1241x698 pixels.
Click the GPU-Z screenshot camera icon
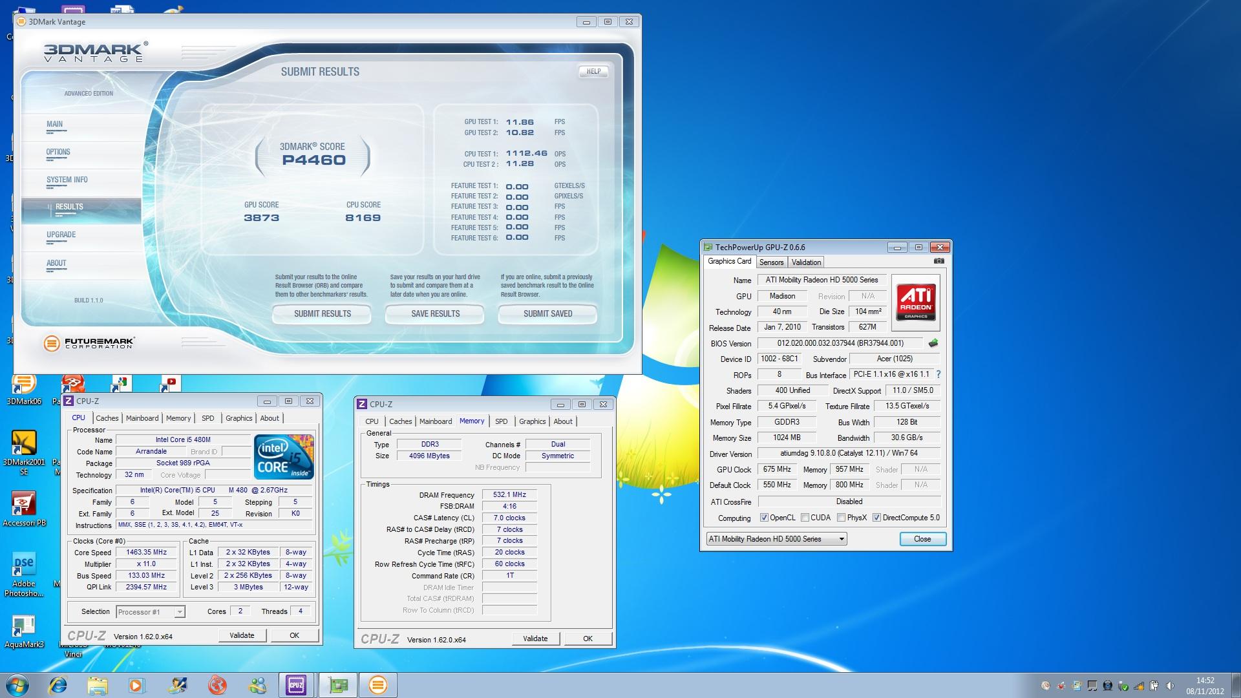[x=939, y=261]
